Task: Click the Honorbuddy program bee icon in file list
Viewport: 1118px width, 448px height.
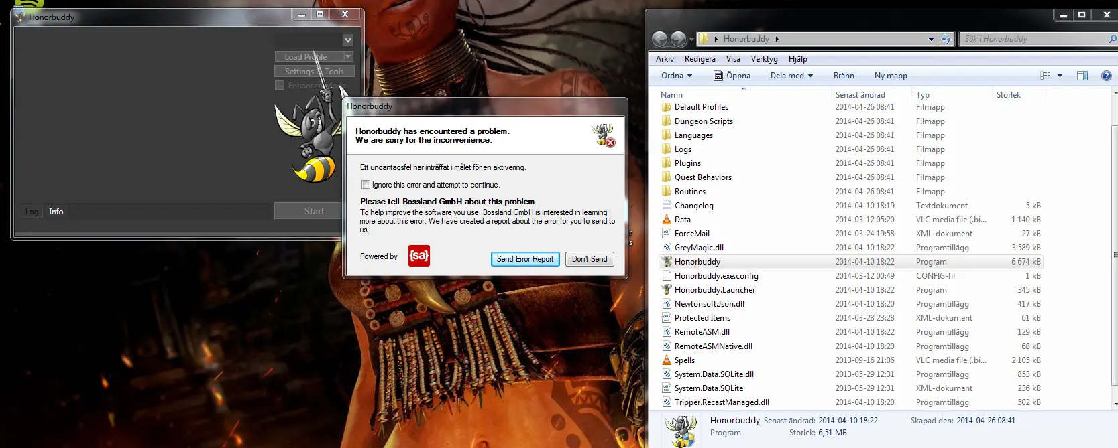Action: coord(667,262)
